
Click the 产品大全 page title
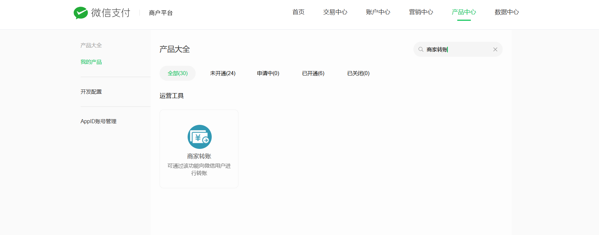pyautogui.click(x=175, y=49)
